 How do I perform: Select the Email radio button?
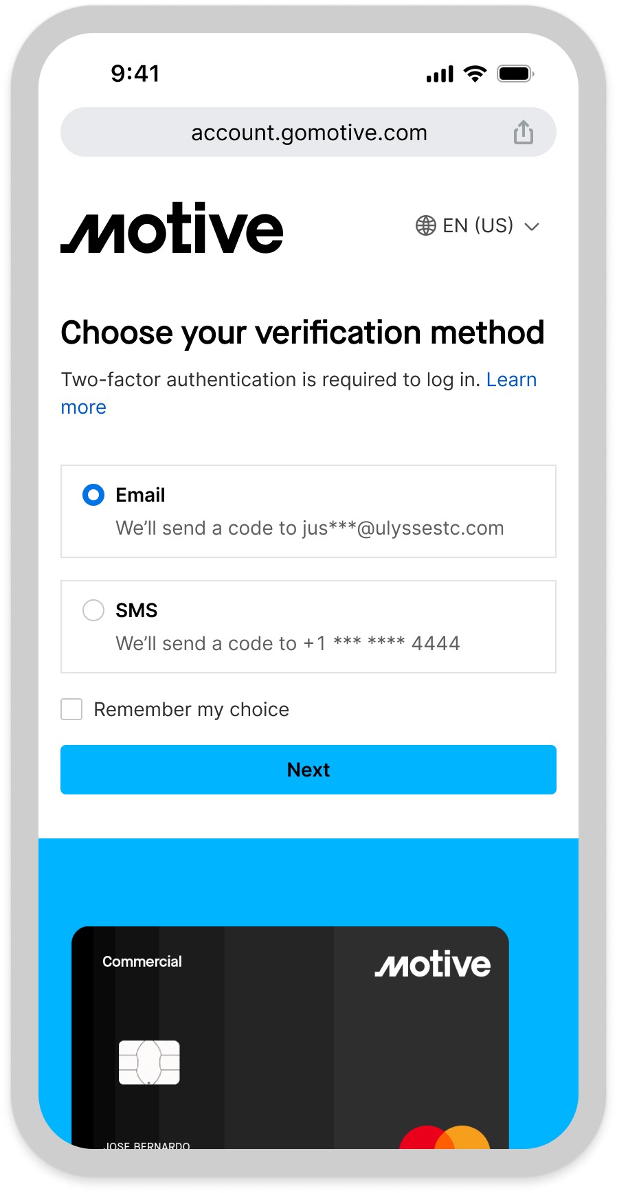point(93,495)
